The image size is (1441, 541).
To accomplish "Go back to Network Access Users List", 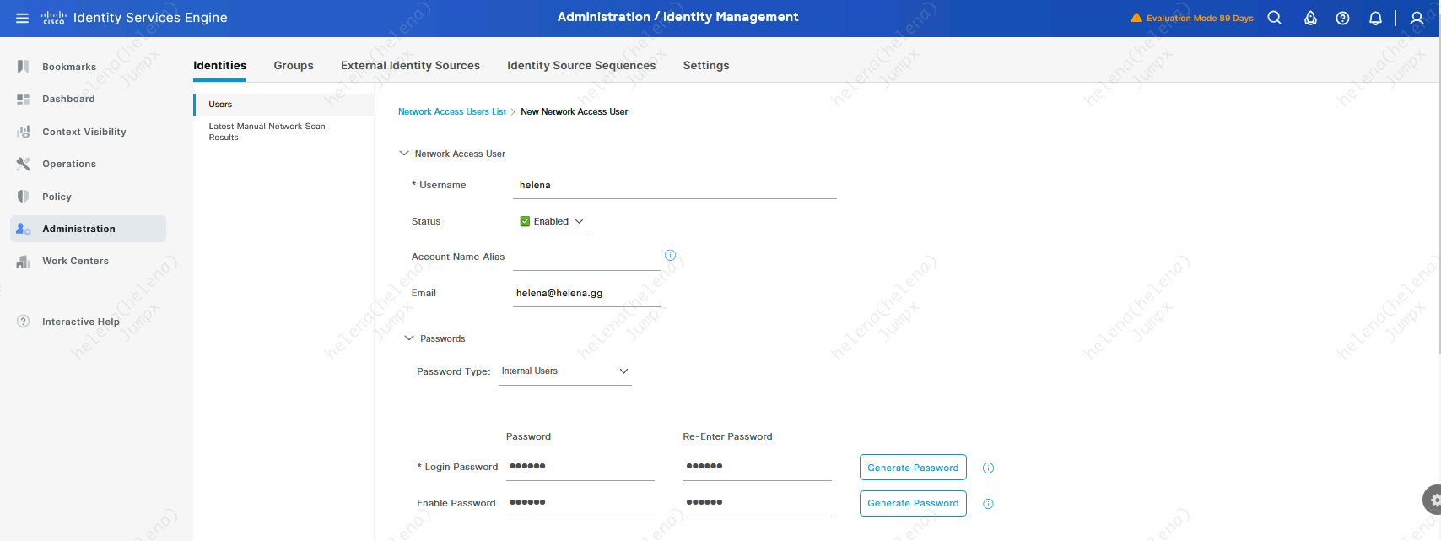I will pos(451,111).
